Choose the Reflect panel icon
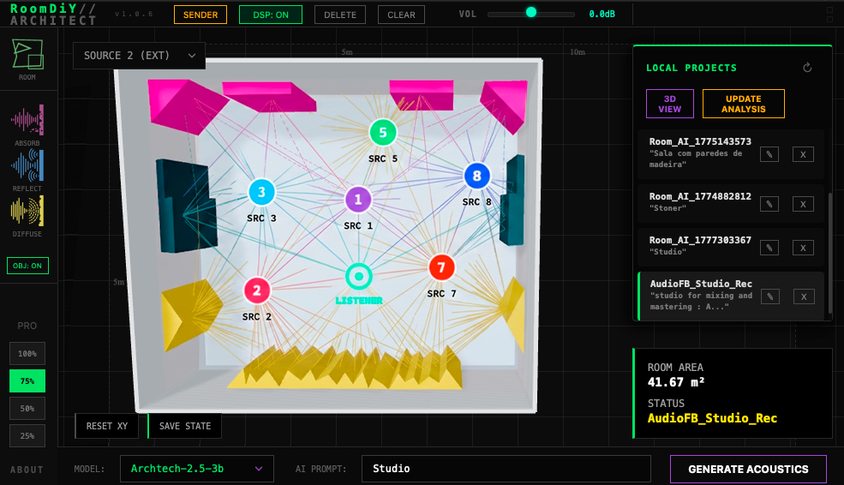 point(27,165)
